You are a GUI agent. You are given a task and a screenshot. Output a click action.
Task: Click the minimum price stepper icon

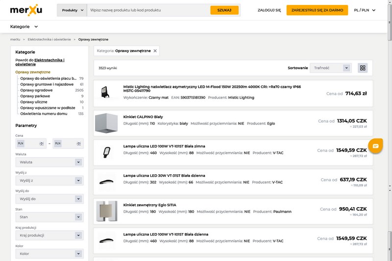point(42,143)
